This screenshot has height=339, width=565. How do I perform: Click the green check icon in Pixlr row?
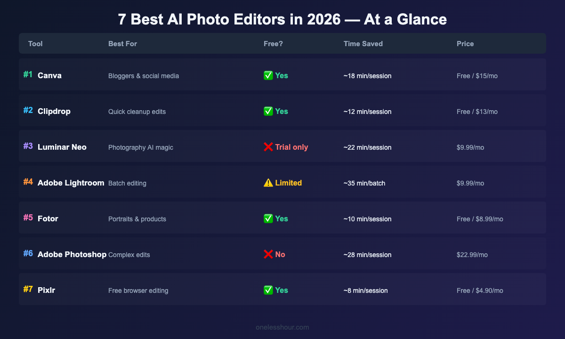click(268, 290)
